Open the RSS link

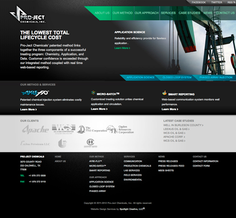pos(231,3)
